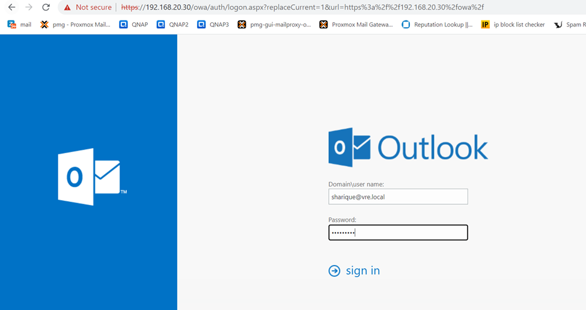
Task: Focus the Password input field
Action: click(398, 232)
